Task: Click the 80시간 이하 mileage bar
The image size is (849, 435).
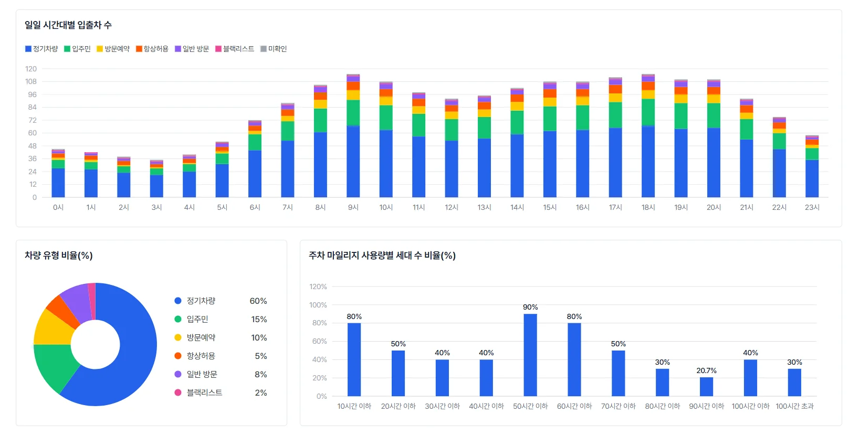Action: [663, 383]
